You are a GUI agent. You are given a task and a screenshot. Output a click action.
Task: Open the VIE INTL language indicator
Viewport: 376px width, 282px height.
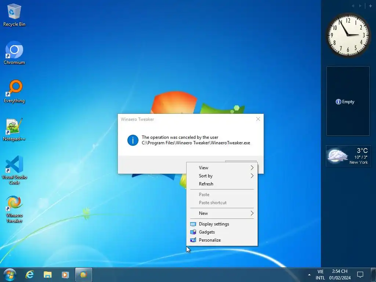[x=320, y=275]
